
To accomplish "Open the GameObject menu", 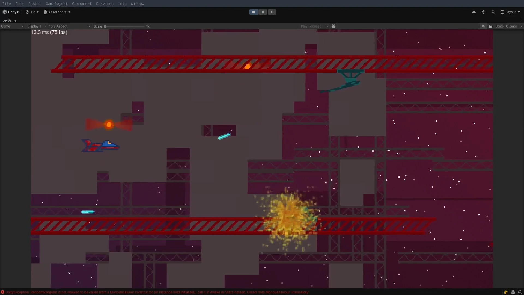I will [x=56, y=4].
